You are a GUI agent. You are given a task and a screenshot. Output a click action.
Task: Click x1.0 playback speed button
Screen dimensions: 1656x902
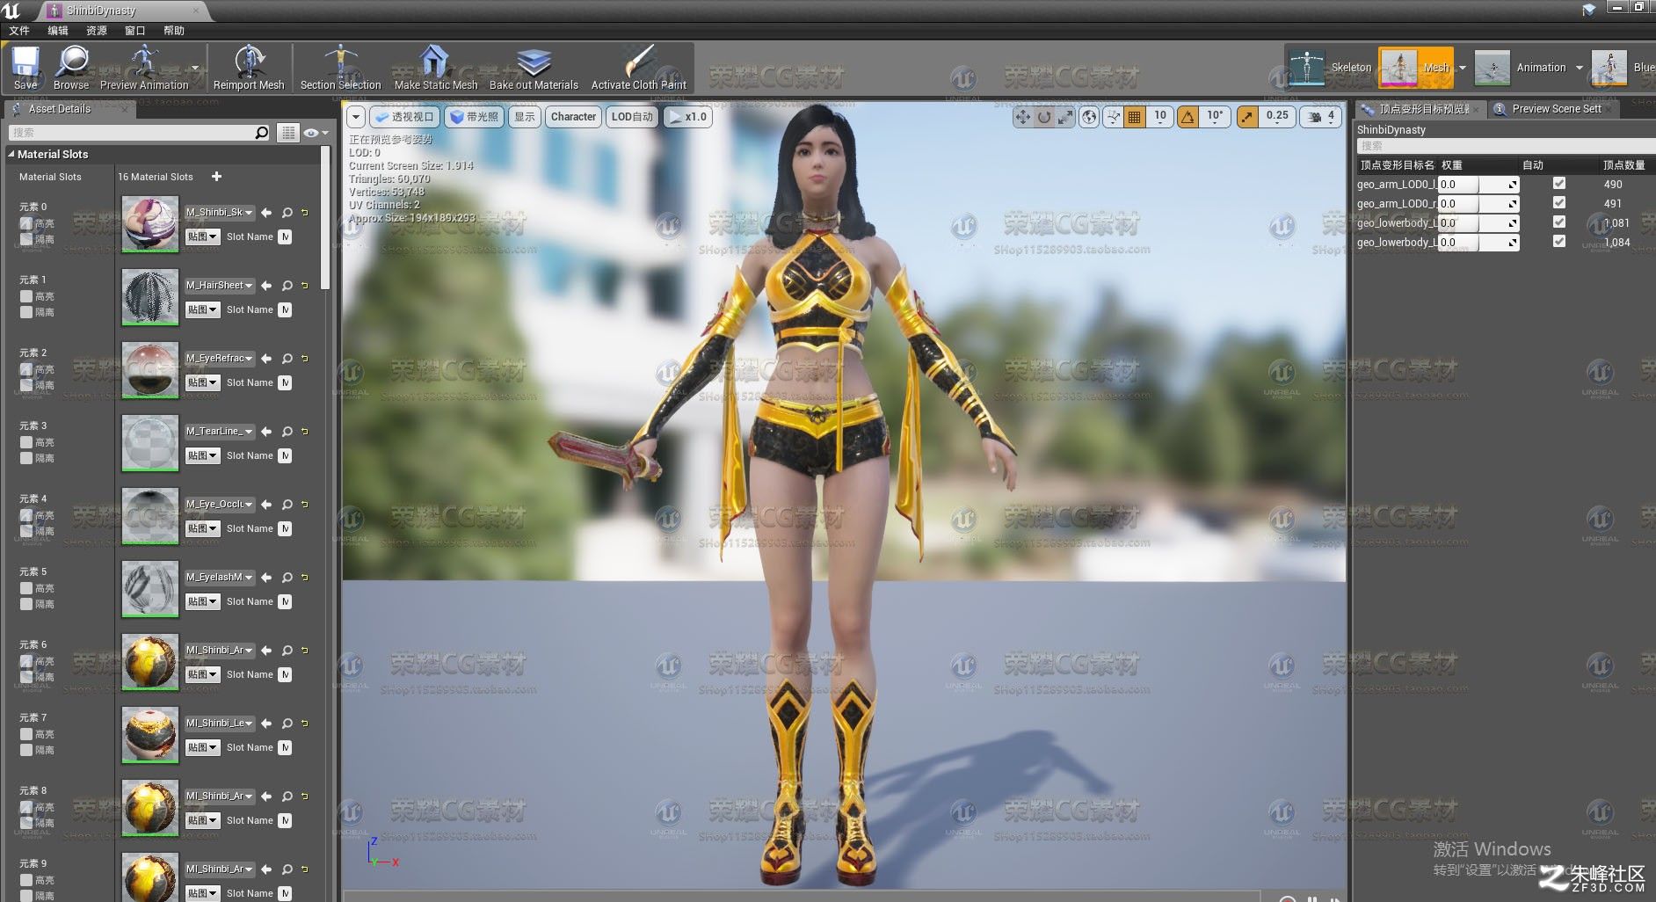pyautogui.click(x=687, y=117)
